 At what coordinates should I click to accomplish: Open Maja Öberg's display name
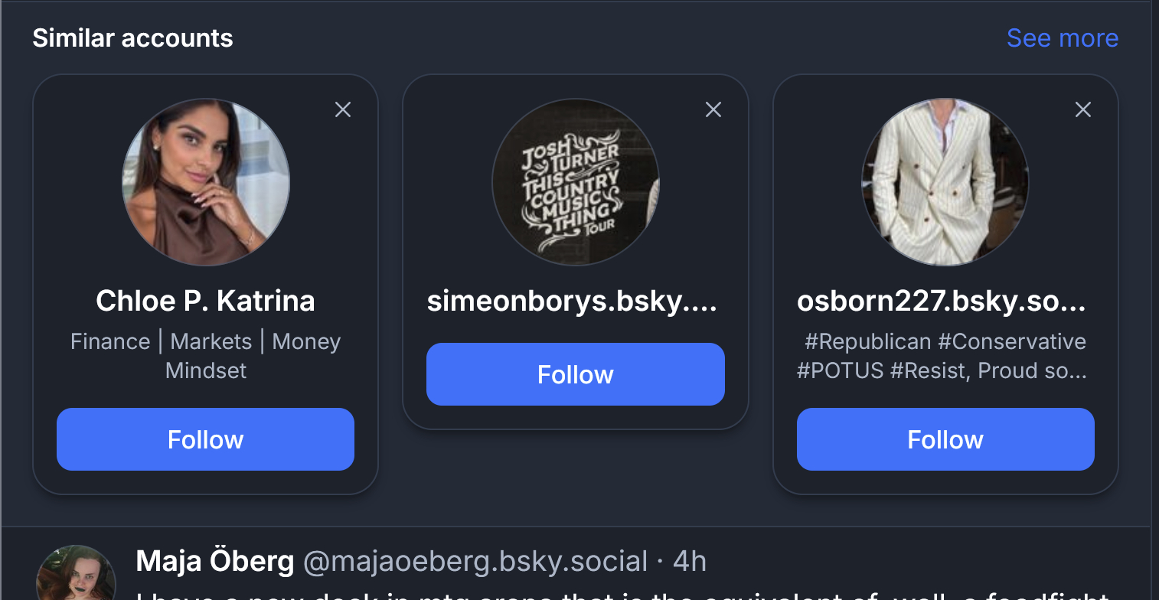[215, 562]
